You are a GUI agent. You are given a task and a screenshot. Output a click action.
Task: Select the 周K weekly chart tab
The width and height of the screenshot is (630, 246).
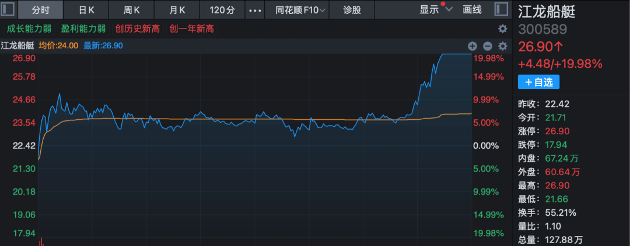click(x=132, y=10)
